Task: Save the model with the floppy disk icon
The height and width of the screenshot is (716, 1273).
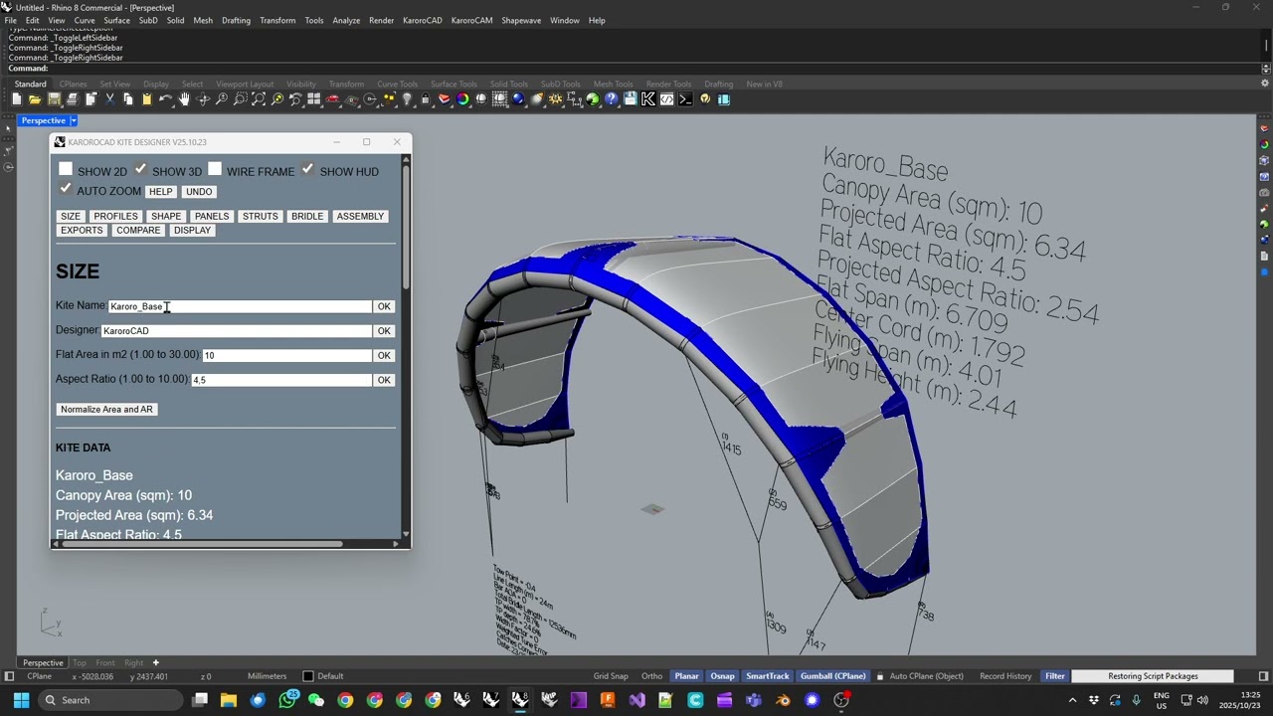Action: tap(54, 99)
